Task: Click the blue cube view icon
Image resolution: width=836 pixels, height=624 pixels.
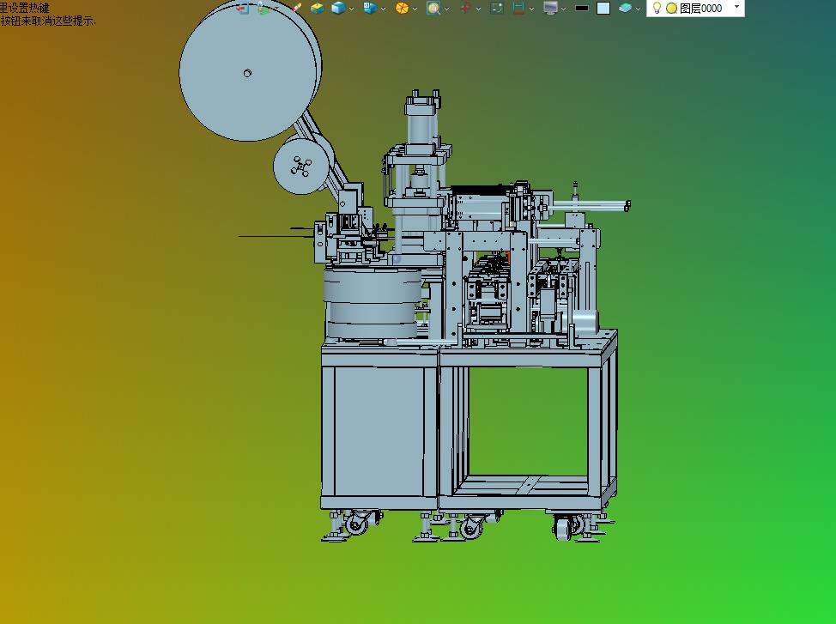Action: tap(338, 8)
